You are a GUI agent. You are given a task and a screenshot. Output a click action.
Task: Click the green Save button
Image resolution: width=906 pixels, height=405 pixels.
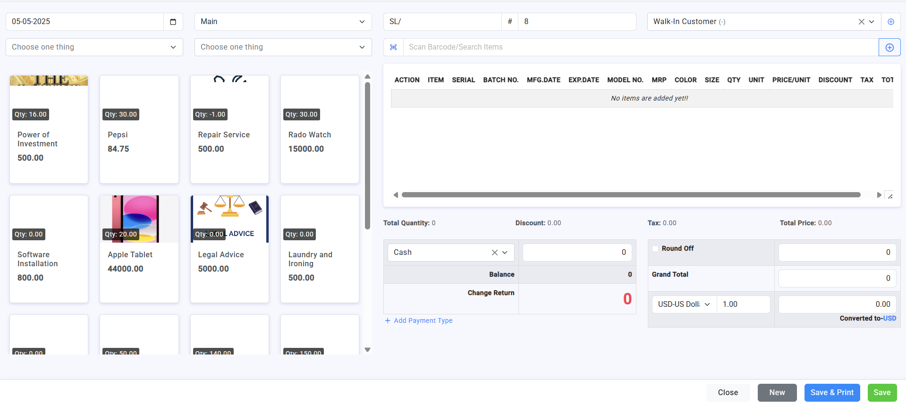(x=881, y=392)
